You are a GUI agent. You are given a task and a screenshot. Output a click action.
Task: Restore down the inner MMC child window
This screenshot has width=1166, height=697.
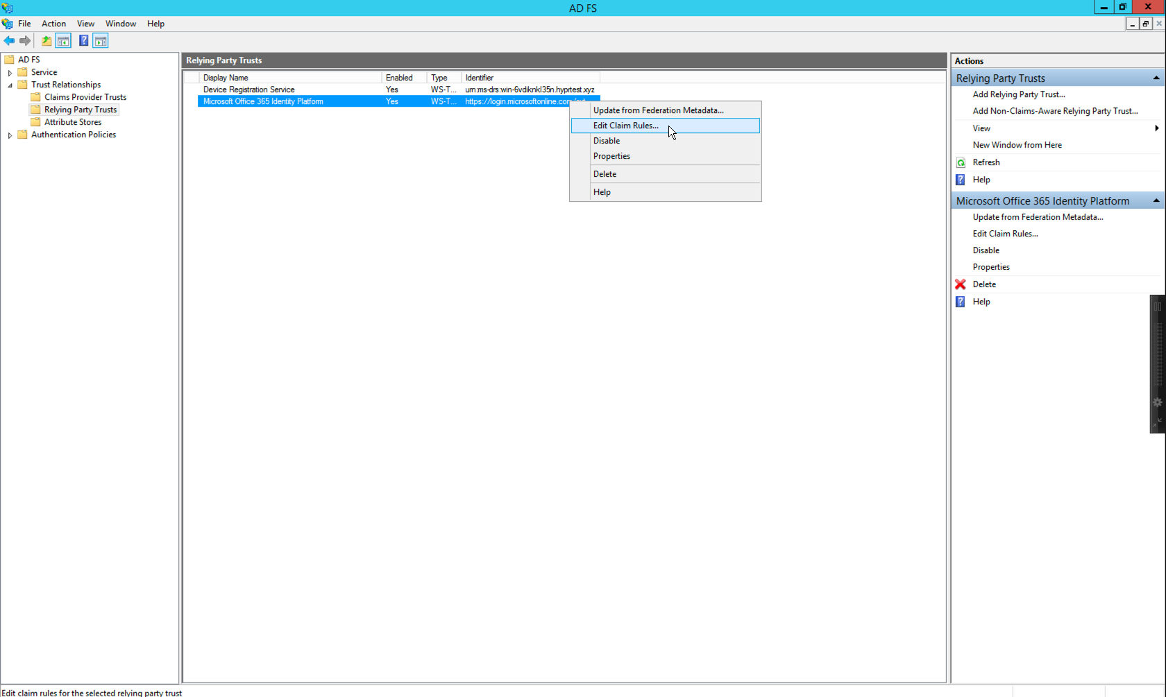coord(1146,24)
